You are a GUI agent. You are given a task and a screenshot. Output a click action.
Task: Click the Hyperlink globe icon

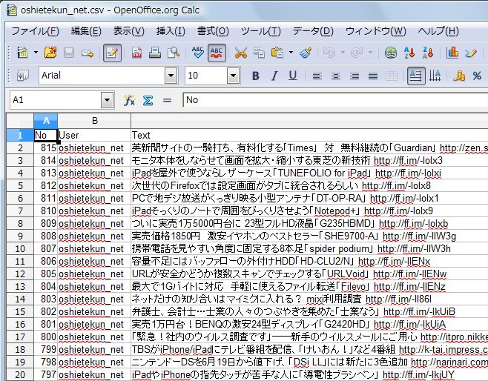tap(391, 53)
